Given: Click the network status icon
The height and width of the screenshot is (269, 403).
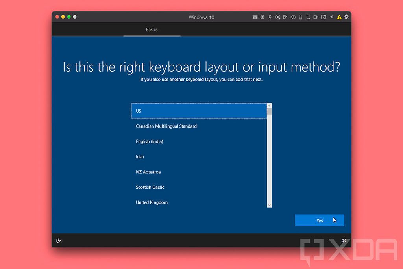Looking at the screenshot, I should (x=285, y=17).
